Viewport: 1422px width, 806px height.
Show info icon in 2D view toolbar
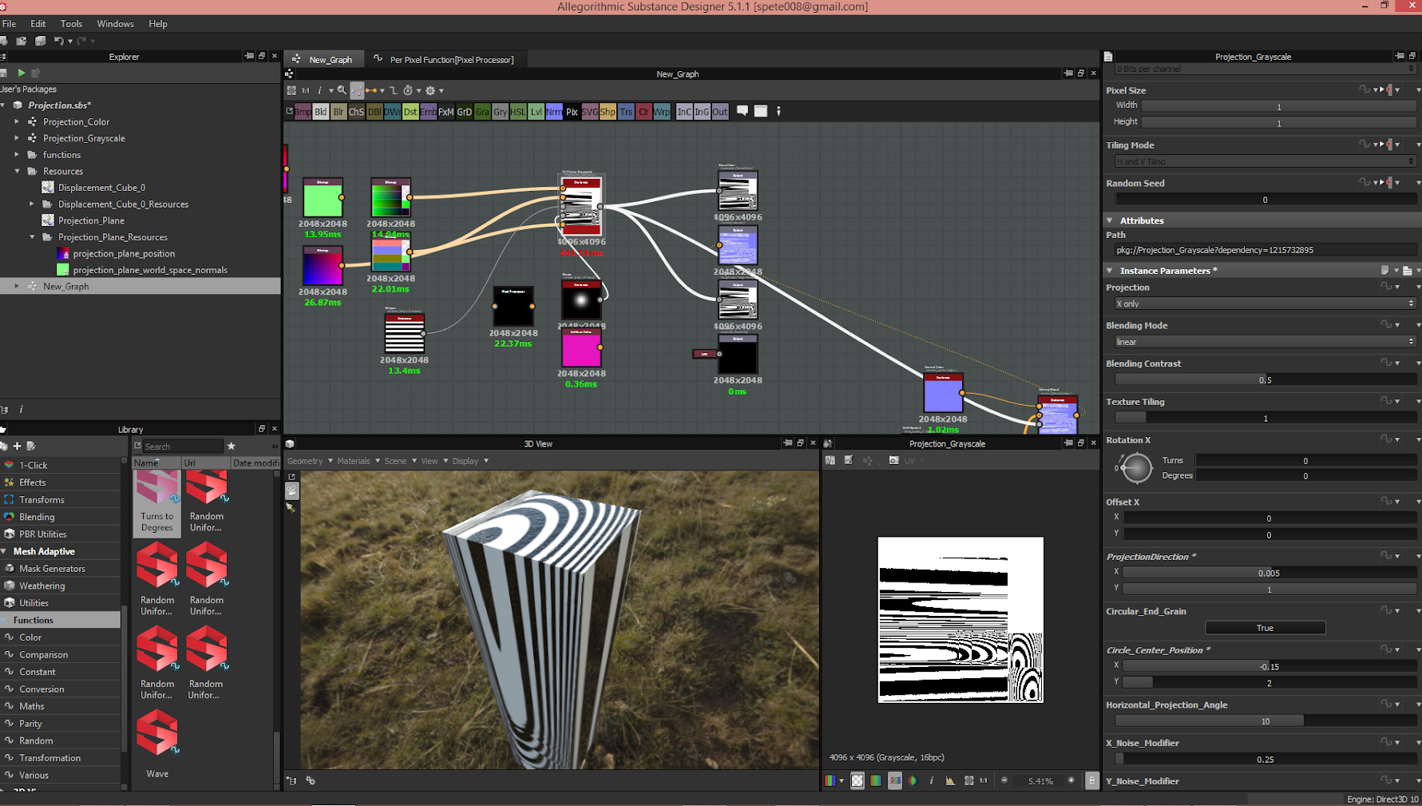pos(931,780)
